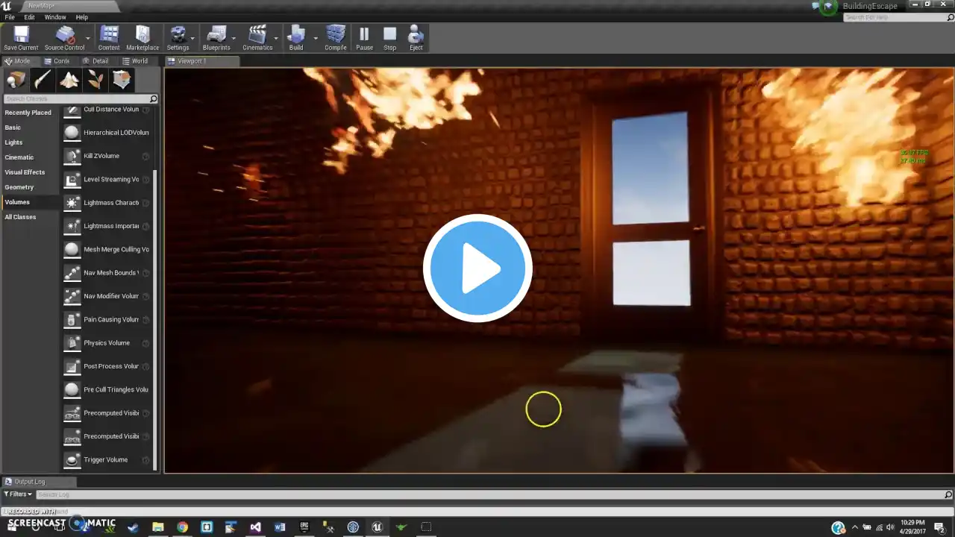Select the Place mode icon
955x537 pixels.
pos(16,80)
